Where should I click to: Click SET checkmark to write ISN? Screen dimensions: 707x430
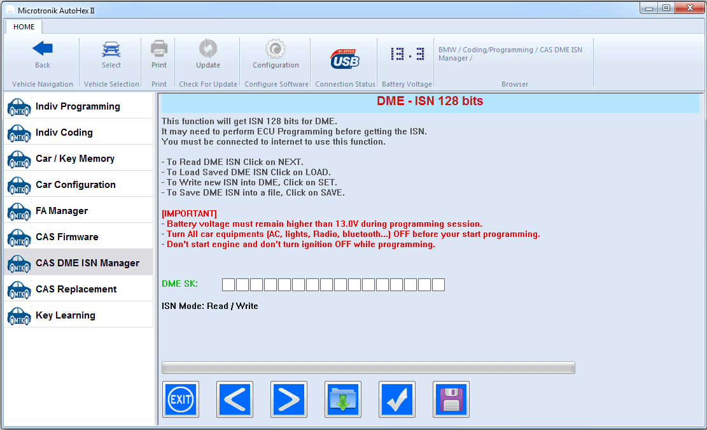[x=397, y=399]
